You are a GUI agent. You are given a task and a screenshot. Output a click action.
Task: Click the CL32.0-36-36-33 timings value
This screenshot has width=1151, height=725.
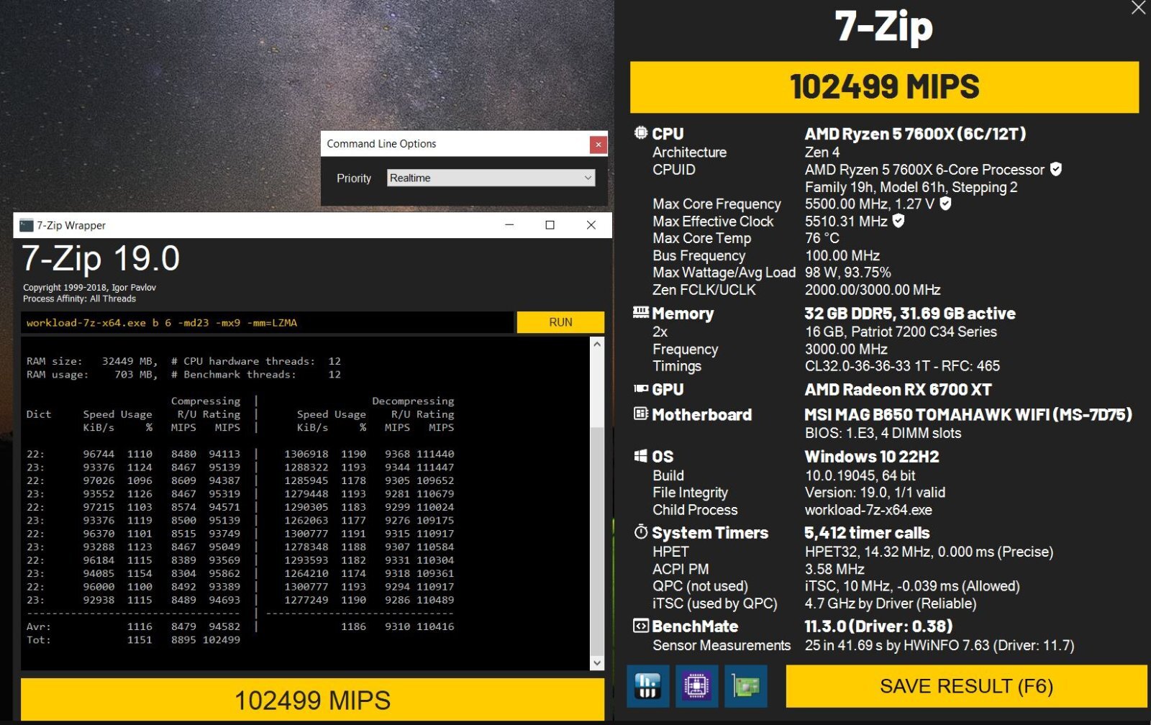coord(902,366)
